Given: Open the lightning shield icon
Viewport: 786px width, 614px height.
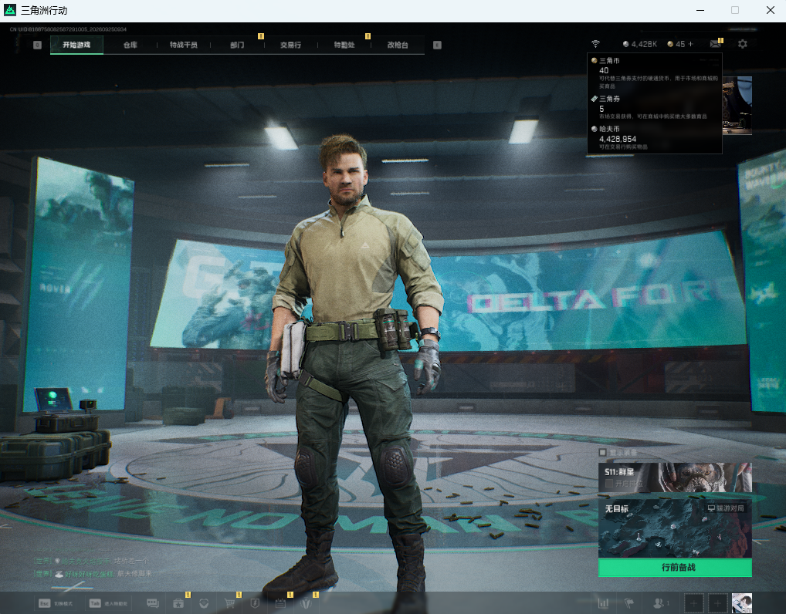Looking at the screenshot, I should pyautogui.click(x=255, y=603).
